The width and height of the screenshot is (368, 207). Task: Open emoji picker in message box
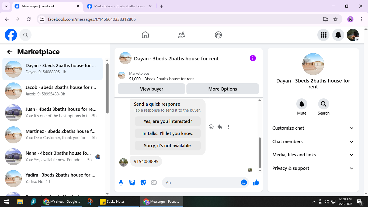tap(244, 183)
